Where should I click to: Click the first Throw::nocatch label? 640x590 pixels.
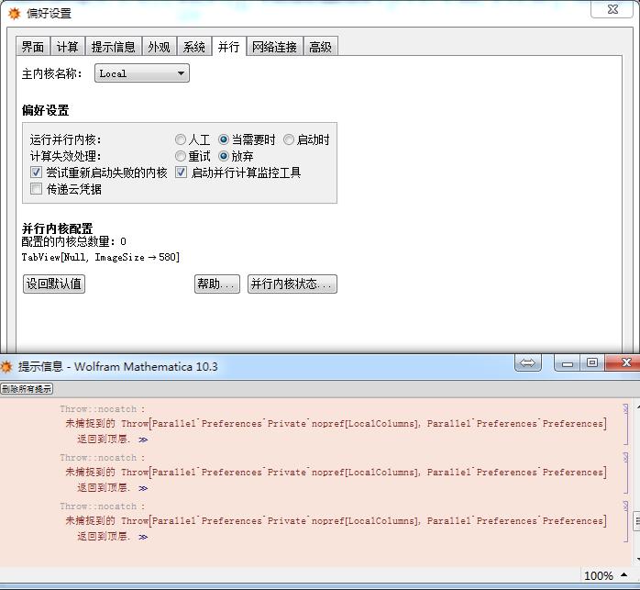tap(102, 409)
